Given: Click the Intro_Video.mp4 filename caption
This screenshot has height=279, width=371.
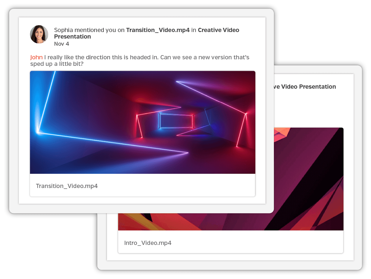Looking at the screenshot, I should click(x=148, y=243).
